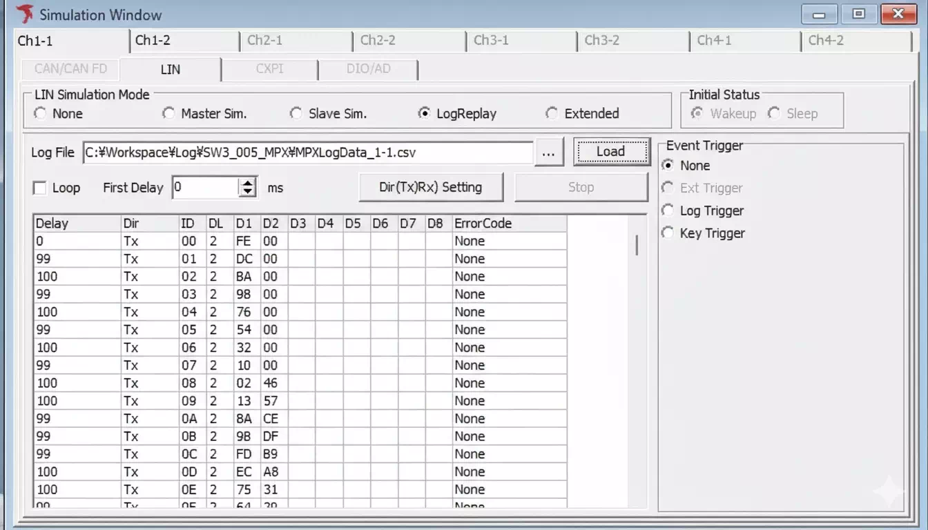The height and width of the screenshot is (530, 928).
Task: Select log row with ID 0A
Action: pyautogui.click(x=188, y=419)
